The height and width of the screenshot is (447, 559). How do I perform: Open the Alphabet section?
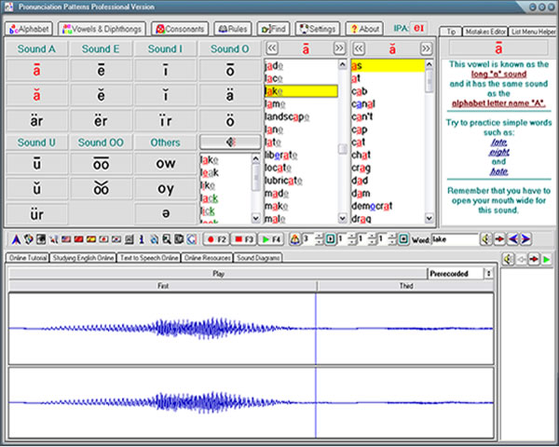(x=29, y=29)
